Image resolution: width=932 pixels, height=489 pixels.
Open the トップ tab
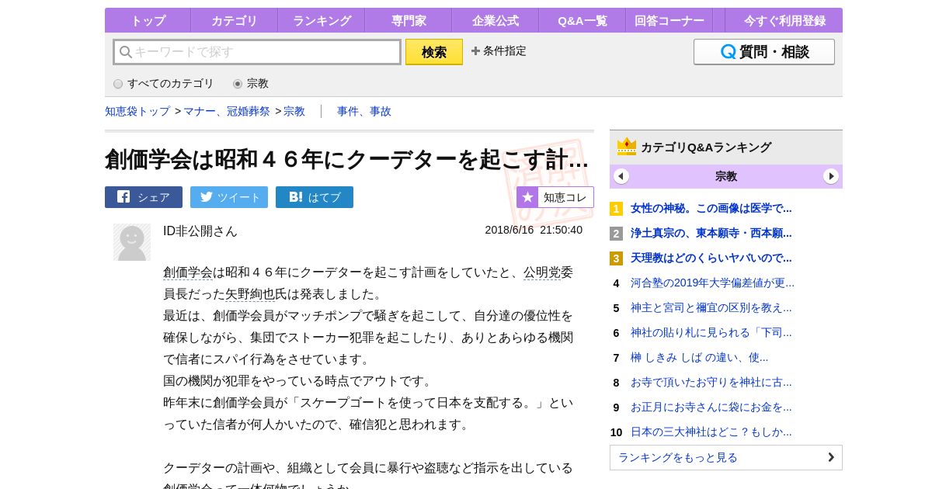[148, 20]
